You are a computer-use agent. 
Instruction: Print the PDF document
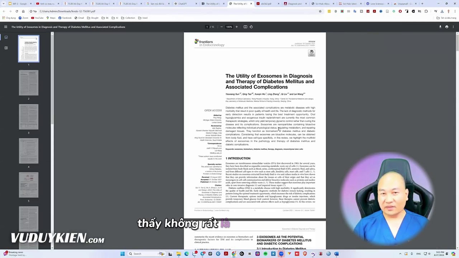[x=447, y=27]
